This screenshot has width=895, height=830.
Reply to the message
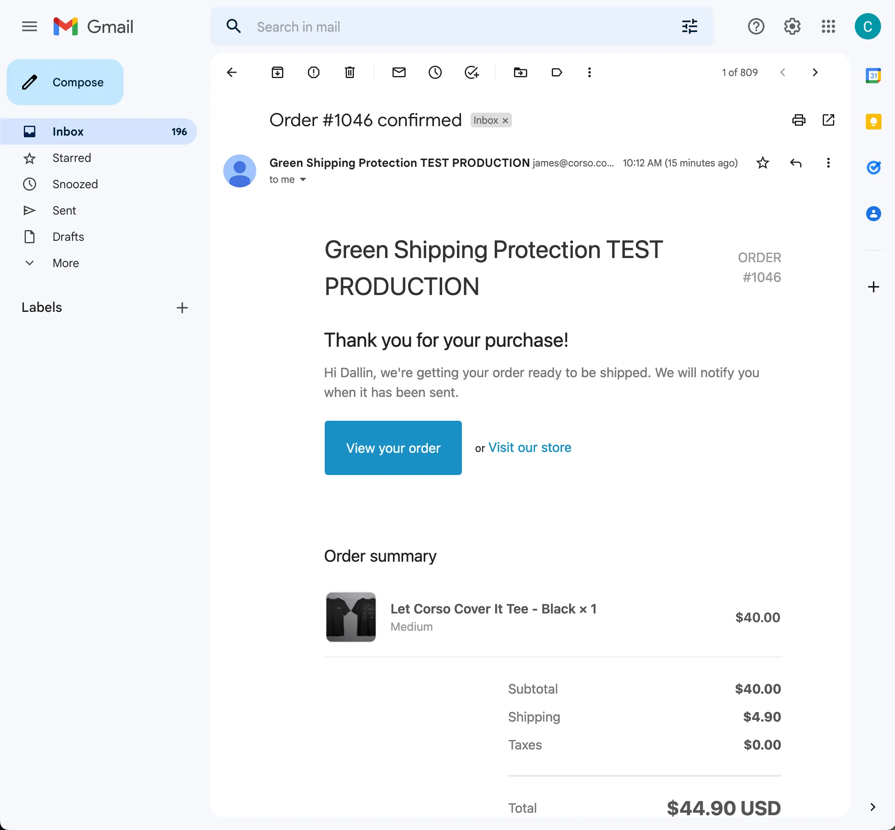[x=796, y=163]
